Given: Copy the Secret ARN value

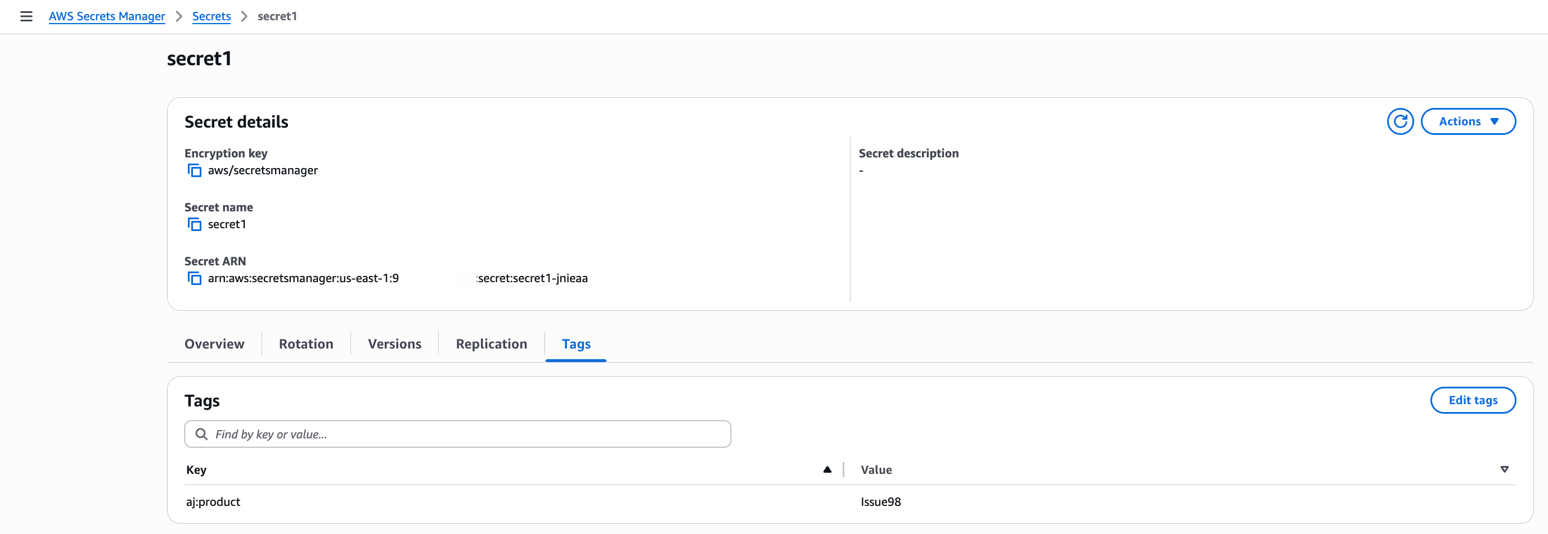Looking at the screenshot, I should 194,279.
